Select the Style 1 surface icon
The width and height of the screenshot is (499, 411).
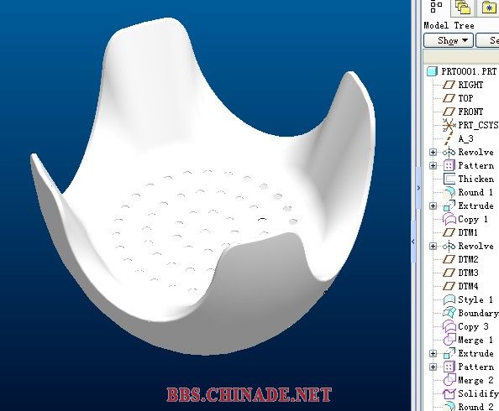pos(449,299)
